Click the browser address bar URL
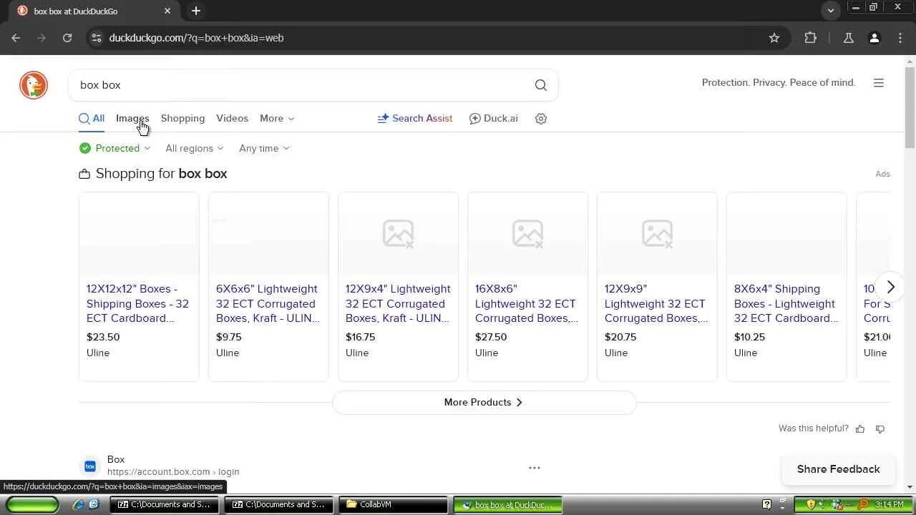Viewport: 916px width, 515px height. tap(196, 38)
